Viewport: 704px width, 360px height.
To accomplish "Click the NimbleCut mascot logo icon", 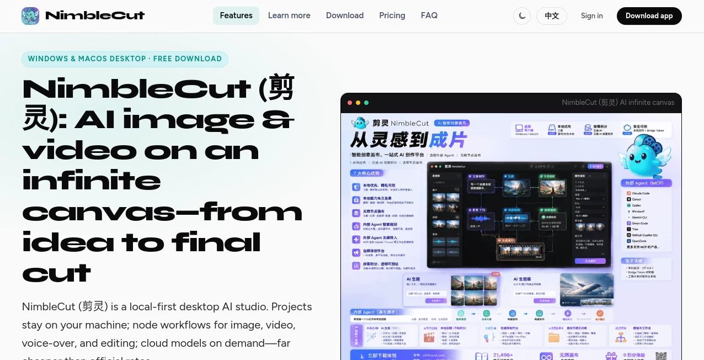I will coord(30,16).
